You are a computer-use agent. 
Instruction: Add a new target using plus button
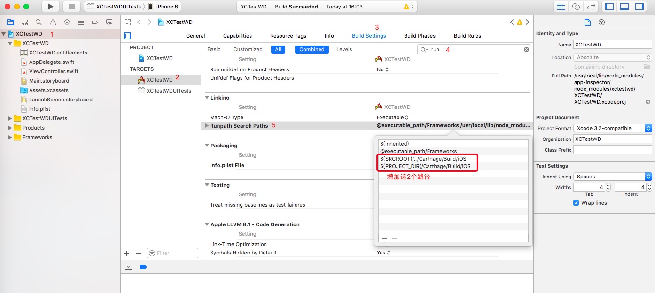pyautogui.click(x=126, y=253)
